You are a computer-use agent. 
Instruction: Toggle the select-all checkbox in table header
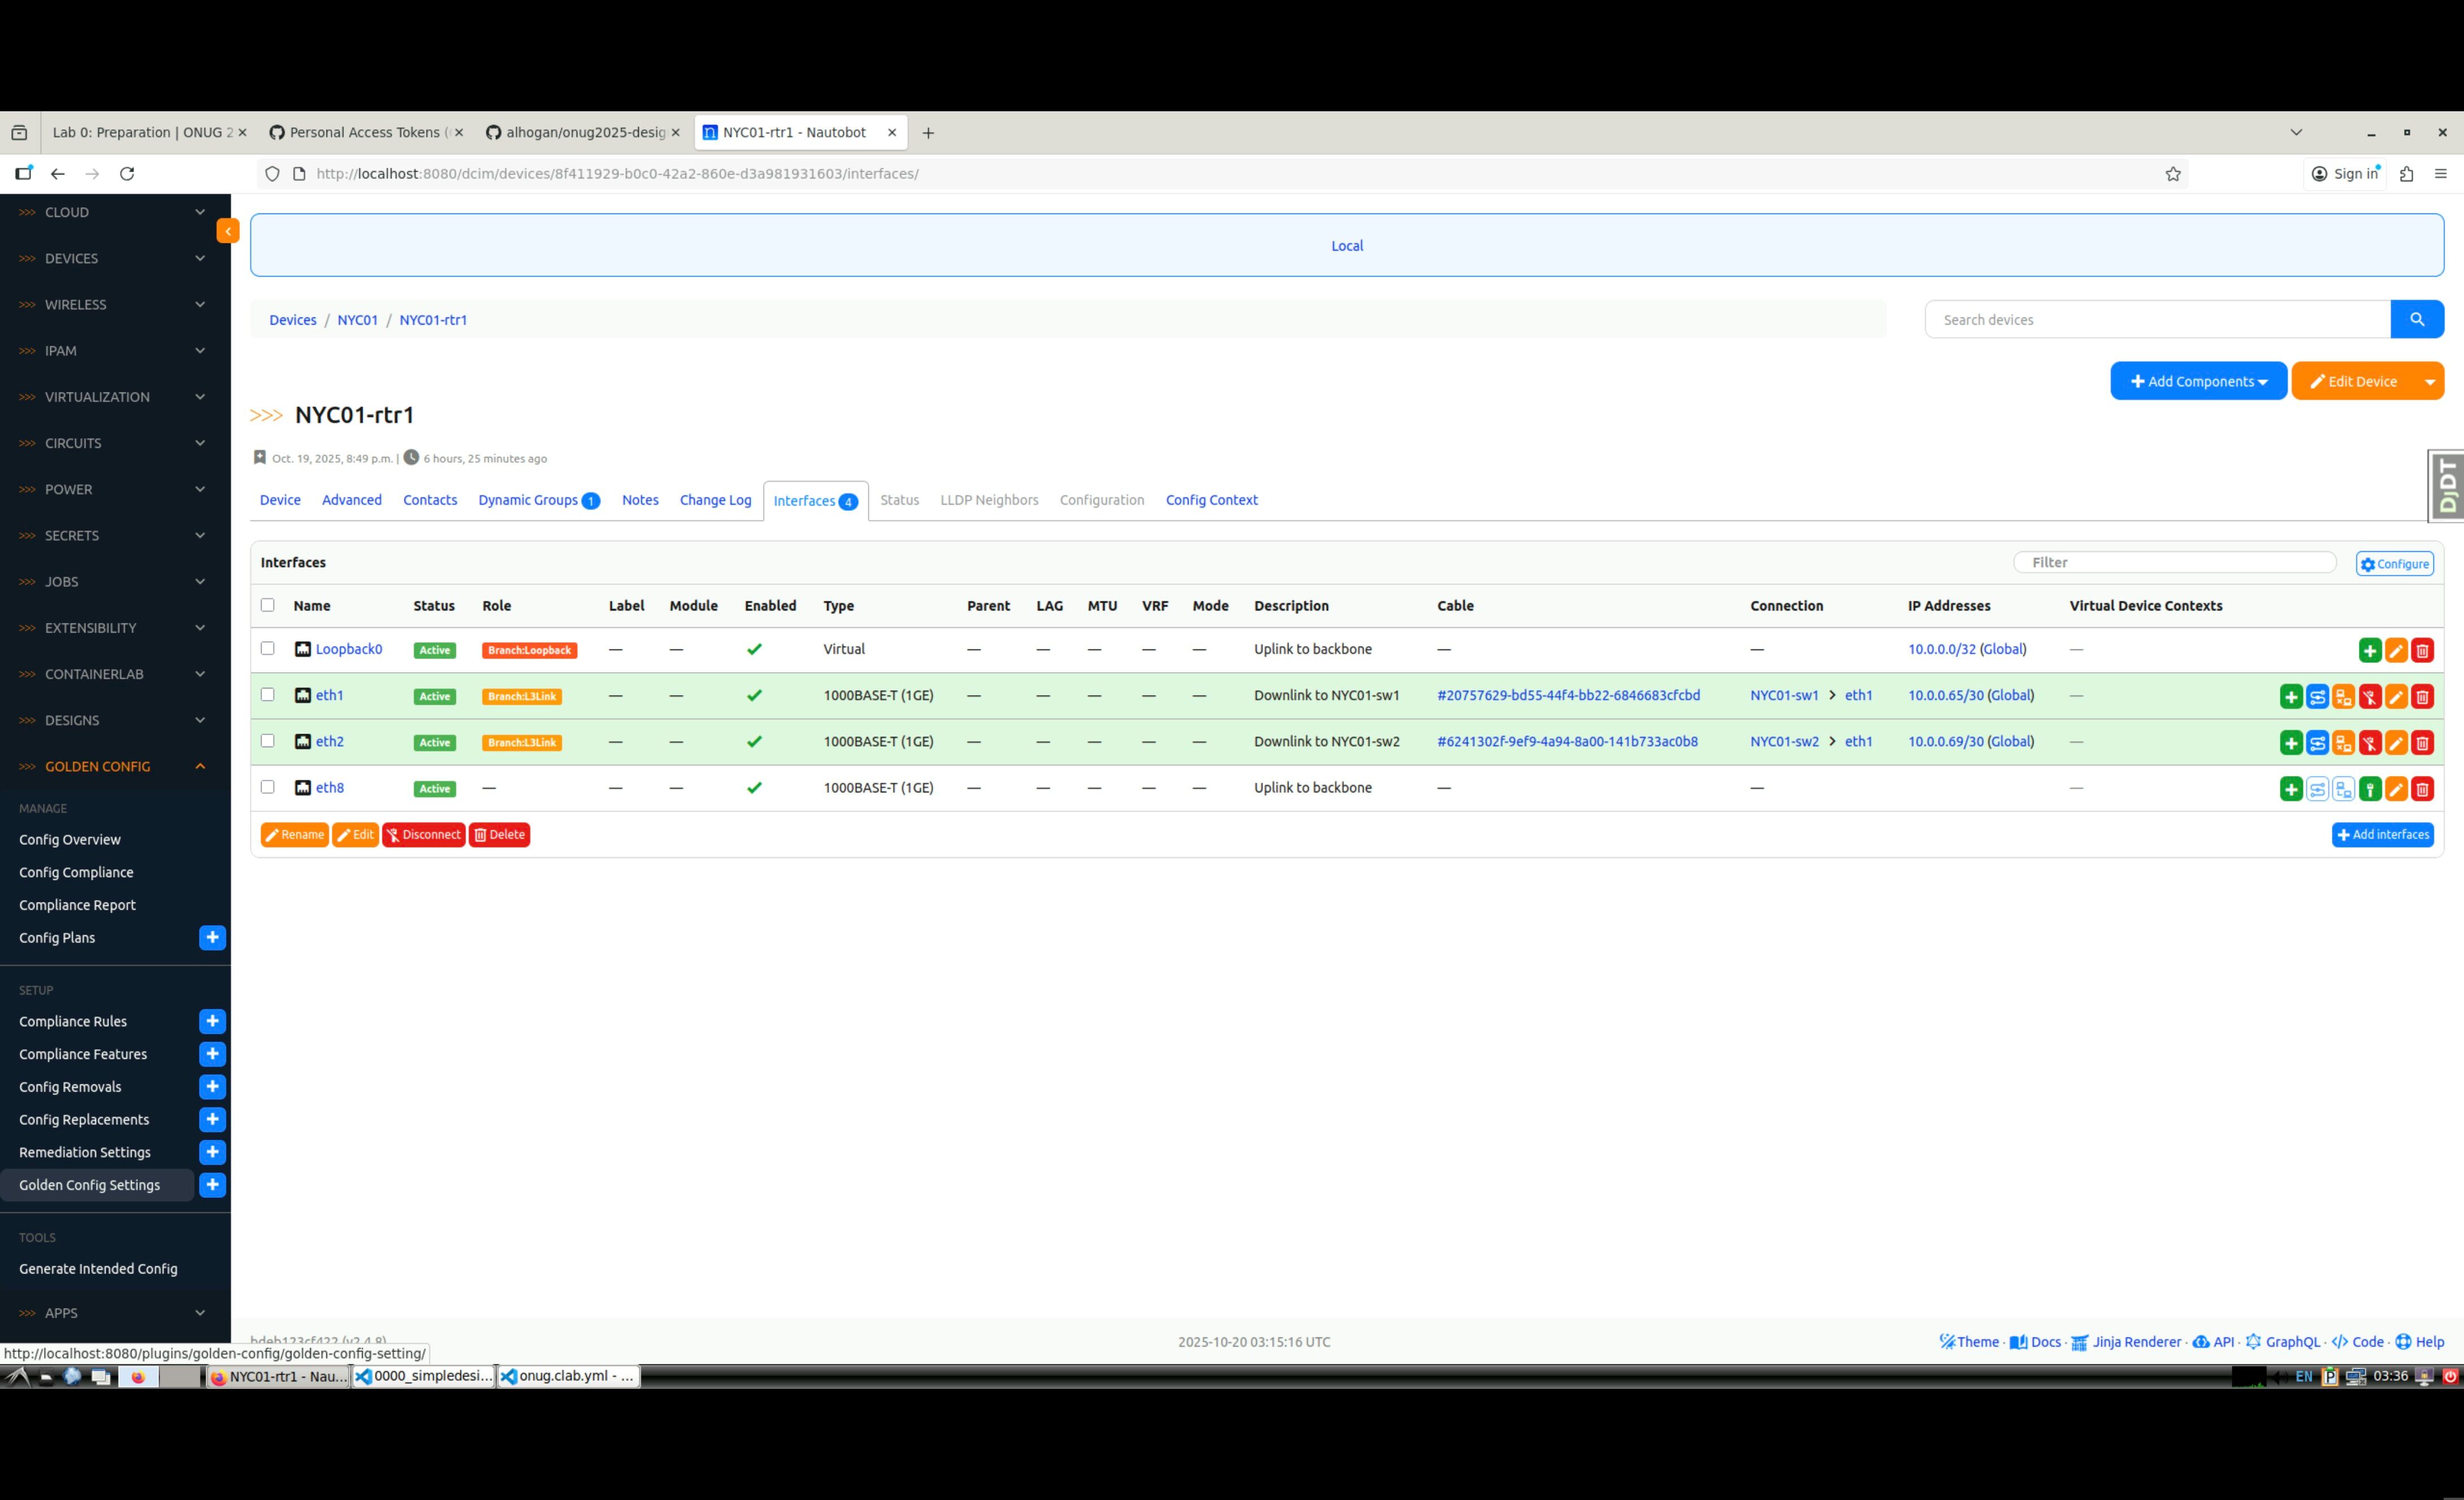pyautogui.click(x=267, y=605)
